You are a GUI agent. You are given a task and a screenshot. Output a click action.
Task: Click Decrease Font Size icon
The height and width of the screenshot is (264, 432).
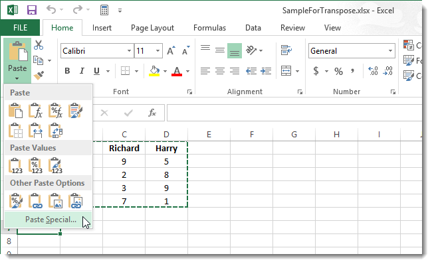pyautogui.click(x=186, y=50)
